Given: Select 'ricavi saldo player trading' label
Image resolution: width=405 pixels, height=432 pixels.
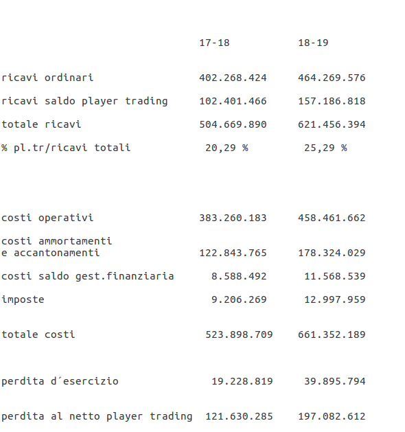Looking at the screenshot, I should click(84, 102).
